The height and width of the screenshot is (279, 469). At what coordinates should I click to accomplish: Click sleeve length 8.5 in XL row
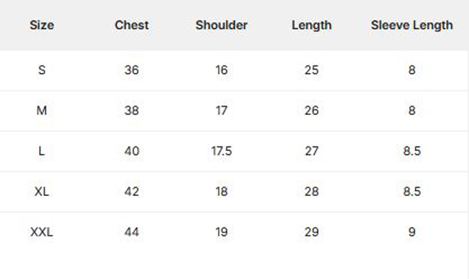(412, 192)
